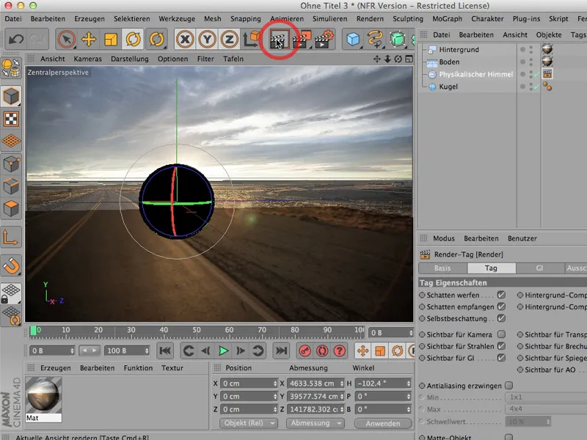Jump to the animation end
This screenshot has width=587, height=440.
point(281,351)
